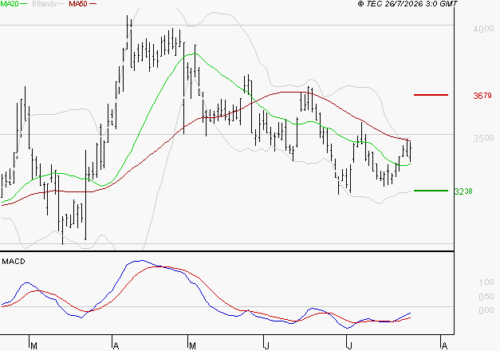Click the BBands legend label

45,4
